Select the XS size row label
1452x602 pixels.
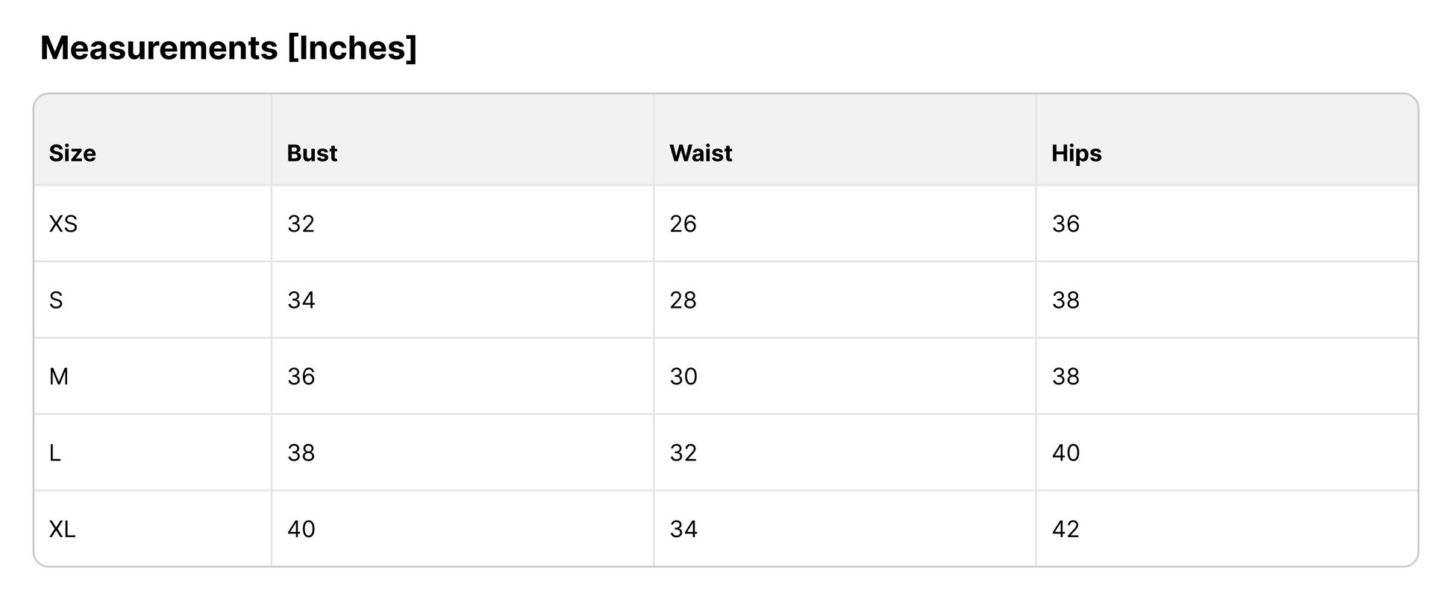[x=63, y=224]
